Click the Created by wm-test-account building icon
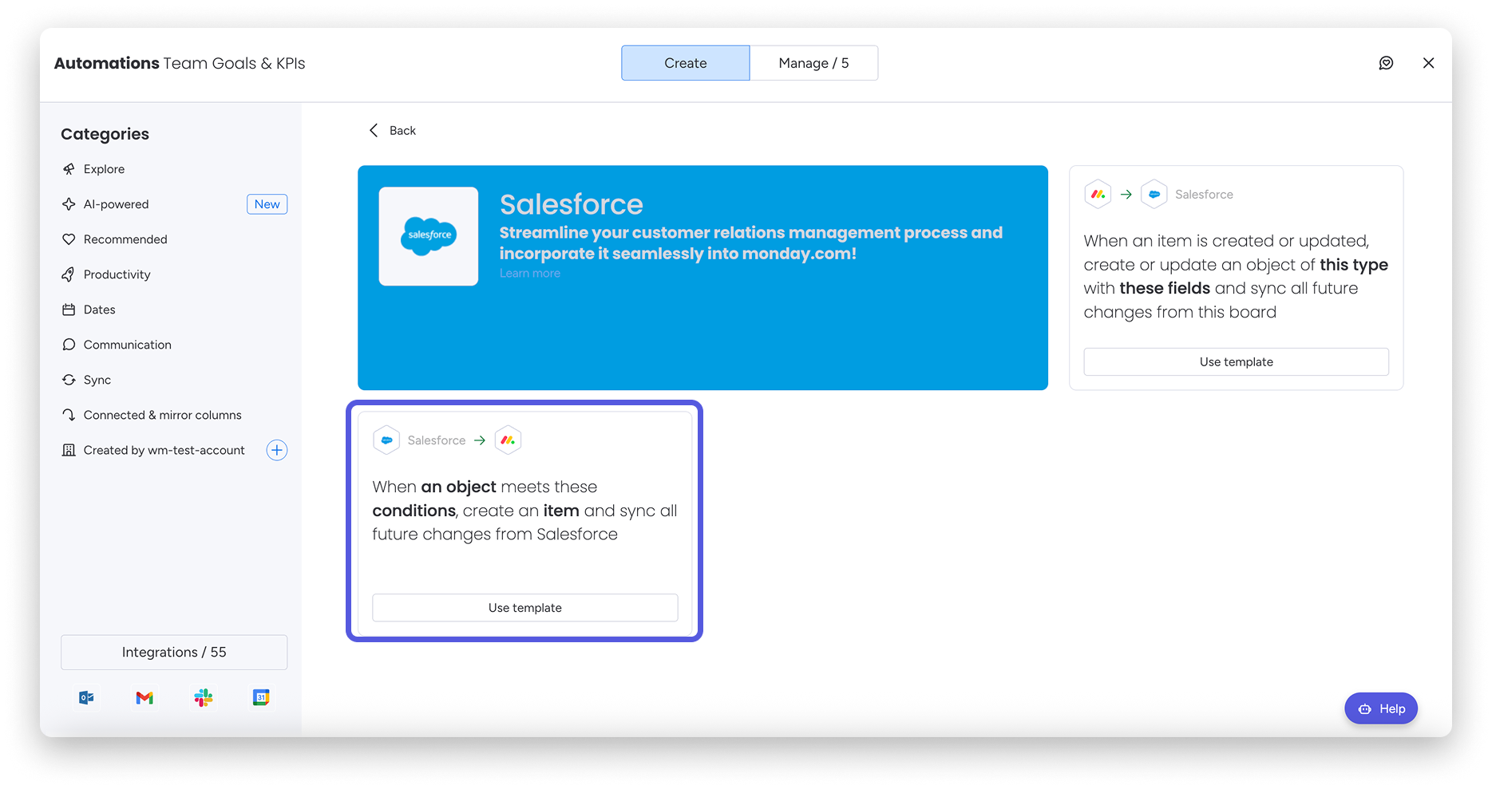Image resolution: width=1492 pixels, height=789 pixels. pos(69,450)
